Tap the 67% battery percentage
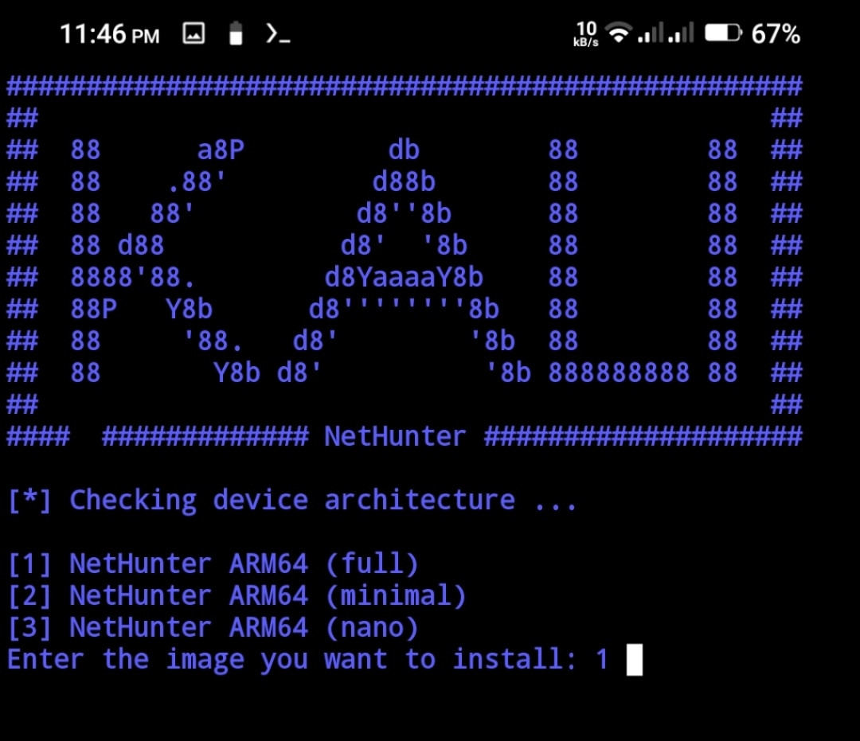 tap(776, 33)
